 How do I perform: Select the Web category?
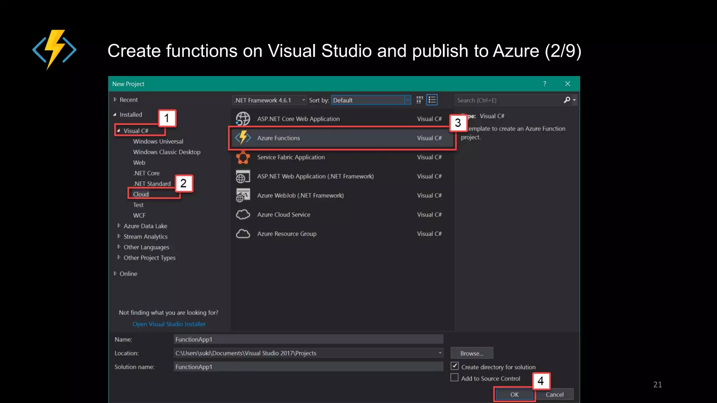139,162
